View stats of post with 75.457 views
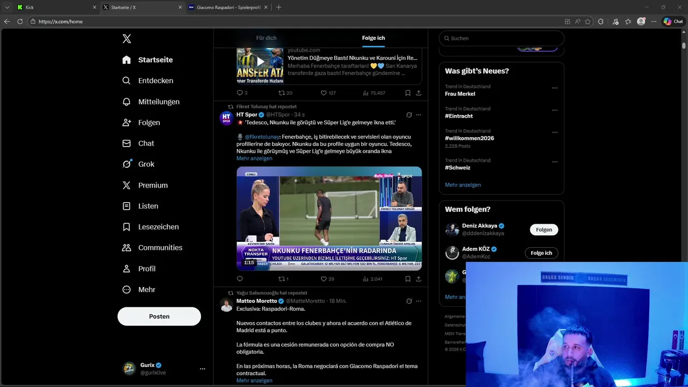Viewport: 688px width, 387px height. tap(374, 93)
